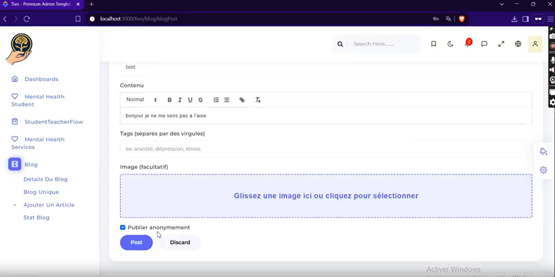555x277 pixels.
Task: Click in the Contenu text area
Action: point(326,116)
